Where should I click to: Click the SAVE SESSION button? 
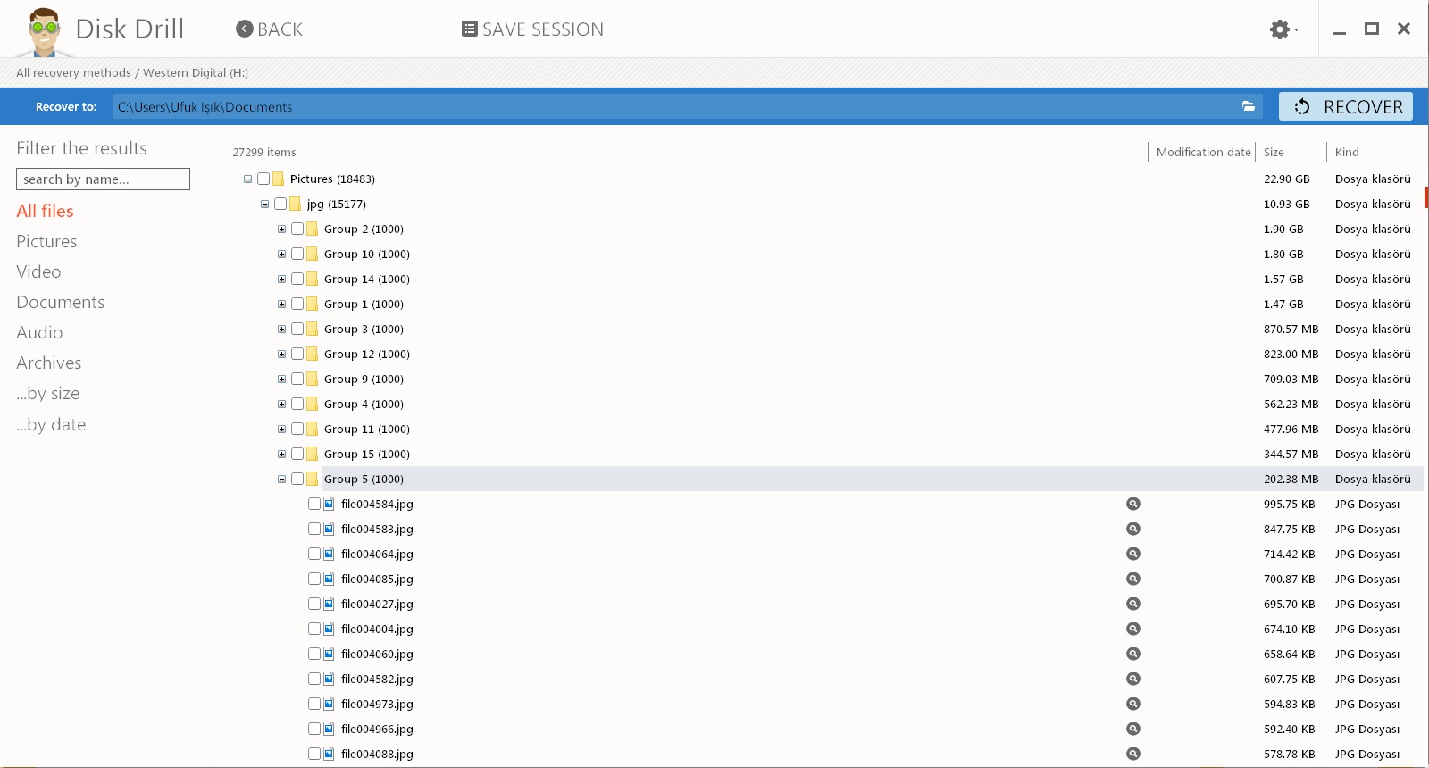pyautogui.click(x=532, y=29)
